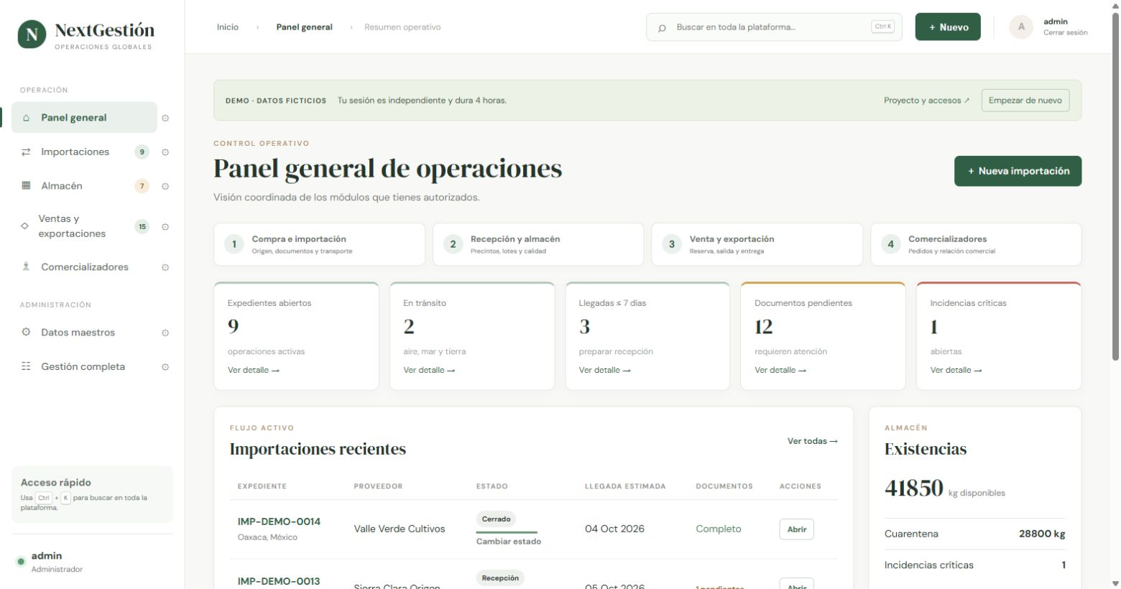Click the Resumen operativo breadcrumb
The image size is (1121, 589).
[x=402, y=27]
